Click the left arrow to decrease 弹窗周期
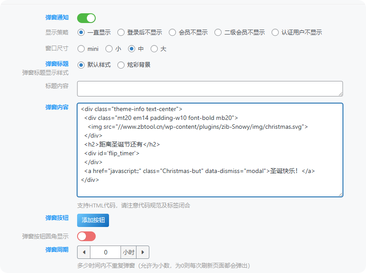 [84, 252]
